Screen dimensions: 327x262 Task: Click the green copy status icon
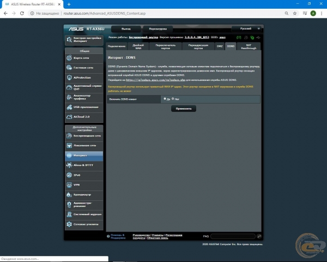coord(252,38)
